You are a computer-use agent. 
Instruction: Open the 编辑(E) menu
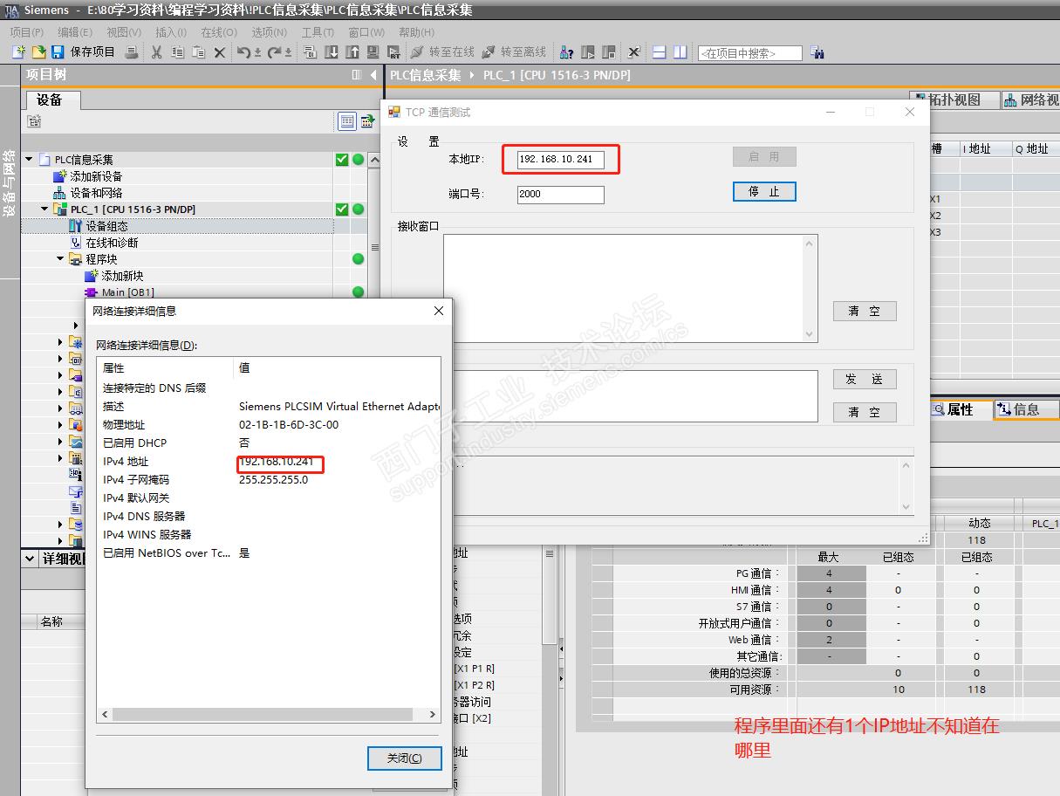(x=75, y=32)
